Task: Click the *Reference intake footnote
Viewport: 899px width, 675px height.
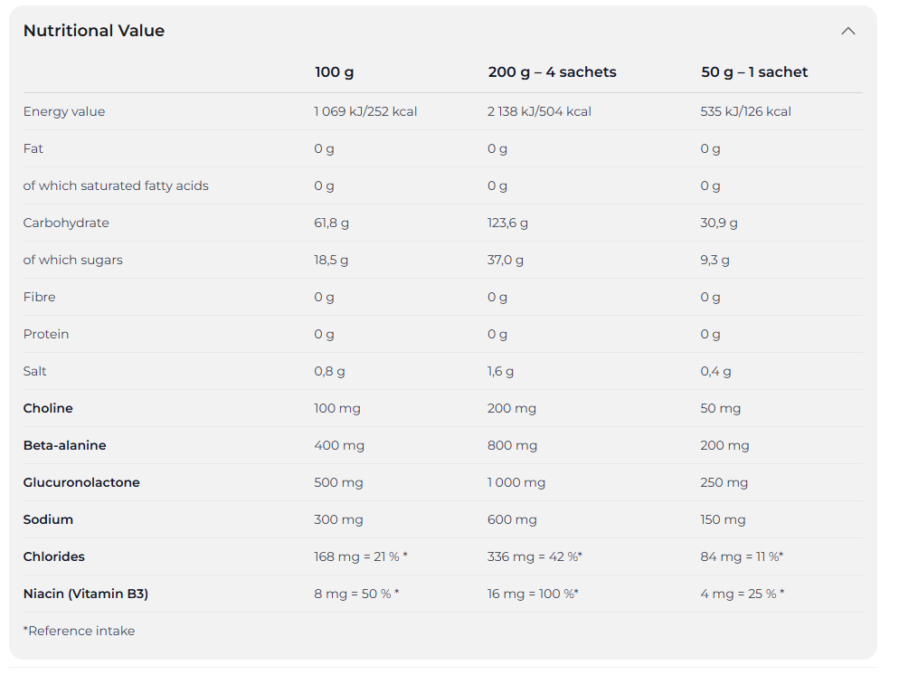Action: tap(79, 631)
